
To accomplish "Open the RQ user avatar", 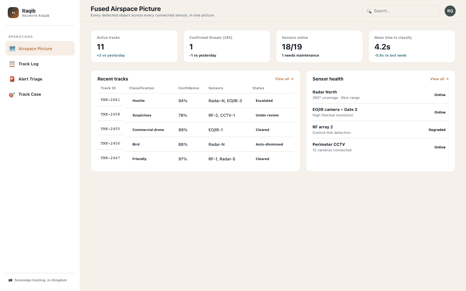I will [450, 11].
